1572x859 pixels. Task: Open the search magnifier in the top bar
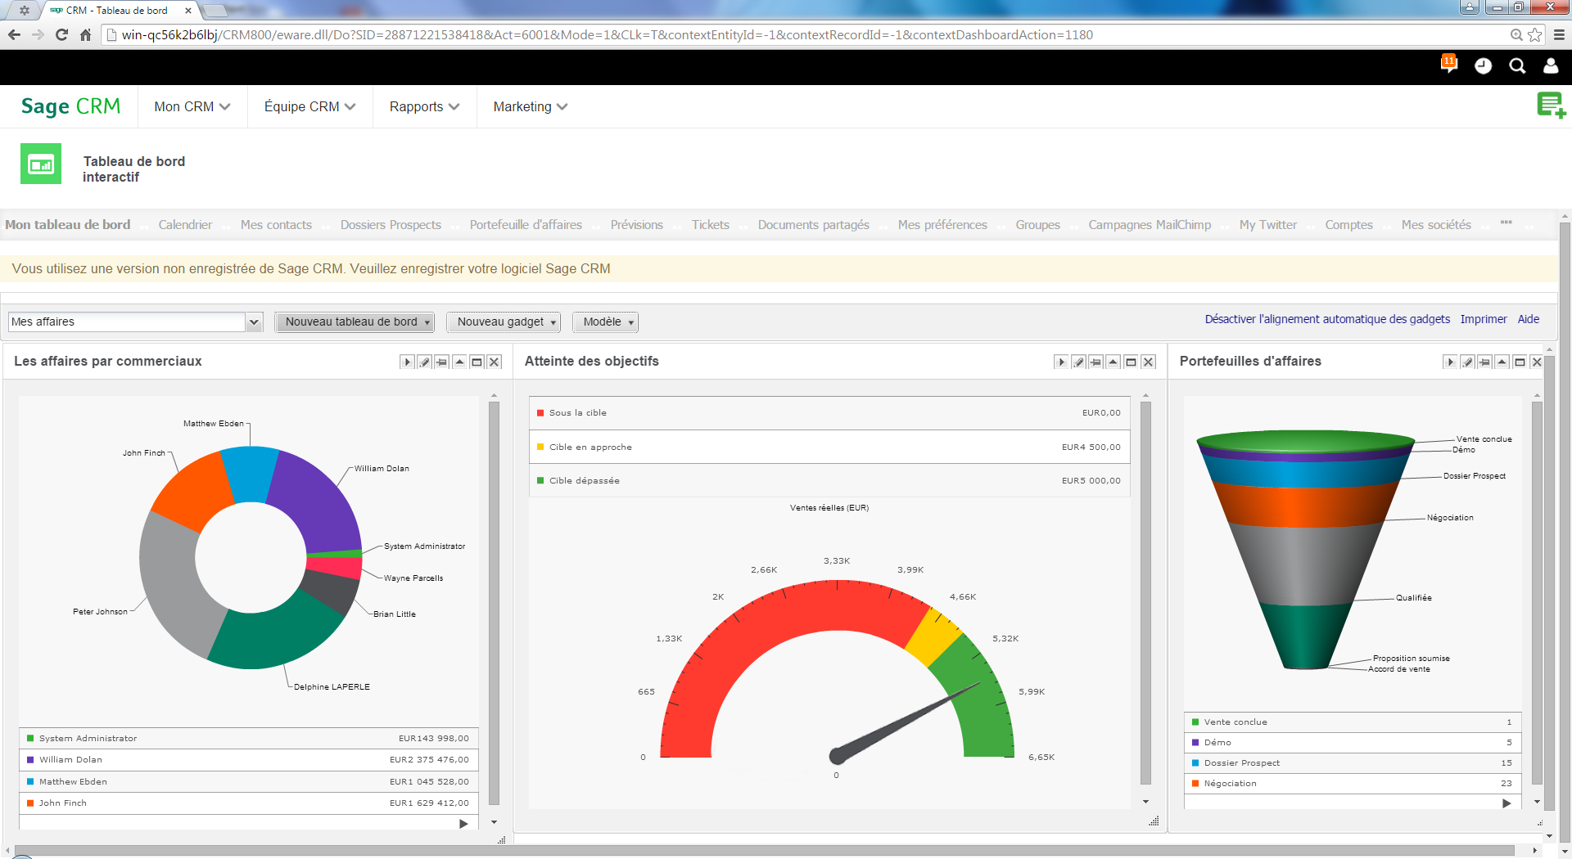coord(1517,66)
